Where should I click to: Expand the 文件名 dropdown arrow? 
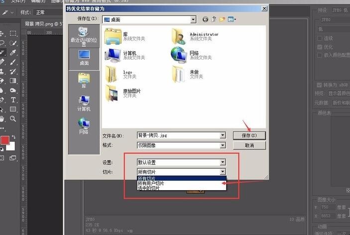click(223, 135)
